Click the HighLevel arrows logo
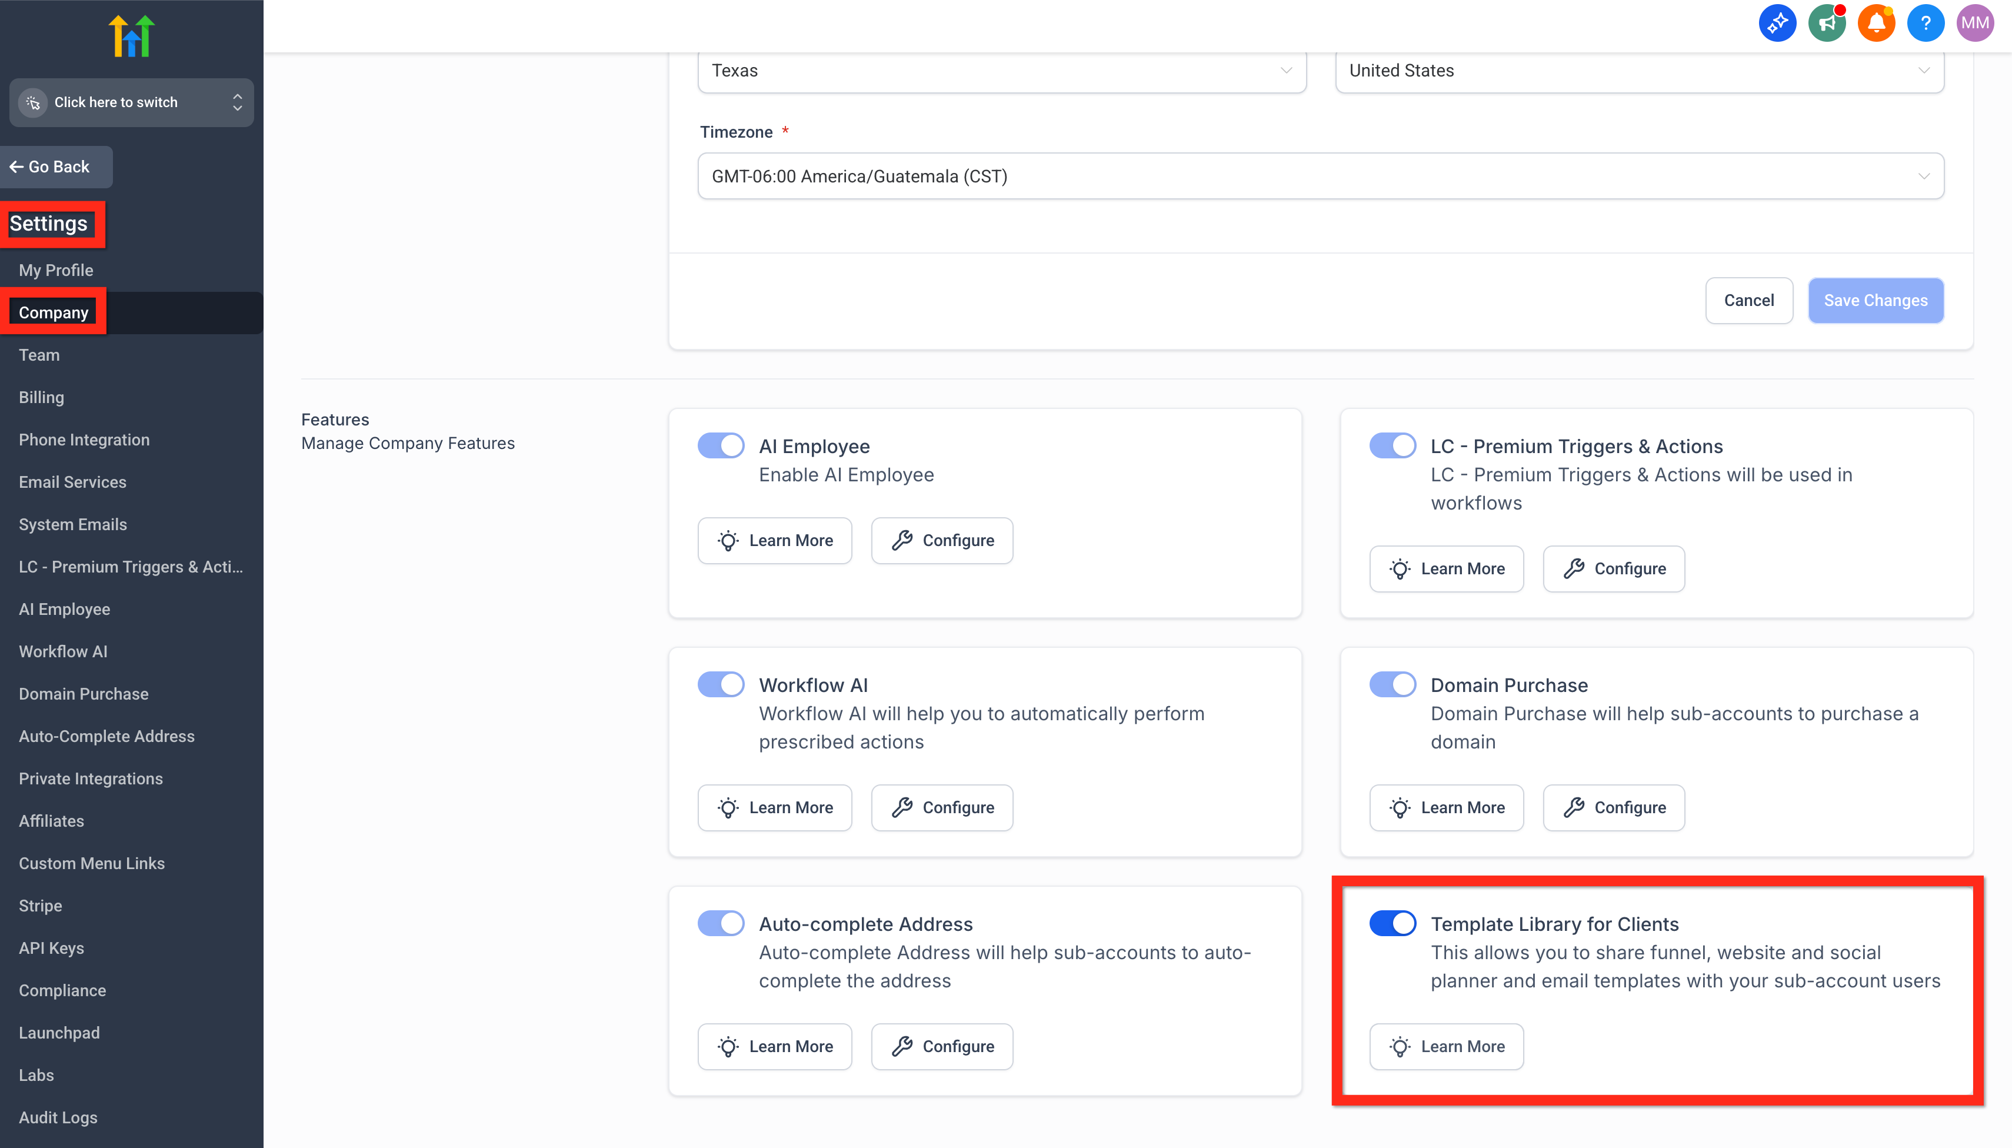 pos(132,36)
